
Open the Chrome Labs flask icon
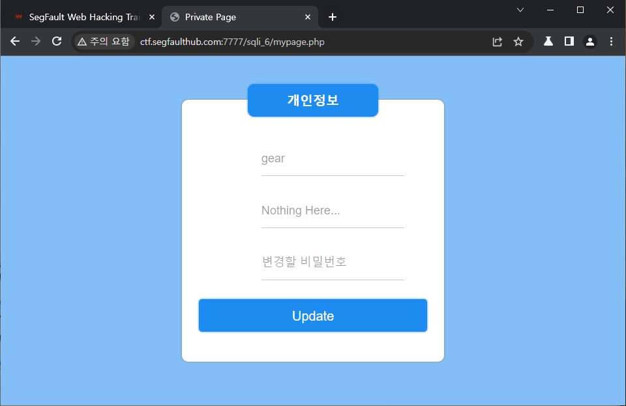point(548,42)
